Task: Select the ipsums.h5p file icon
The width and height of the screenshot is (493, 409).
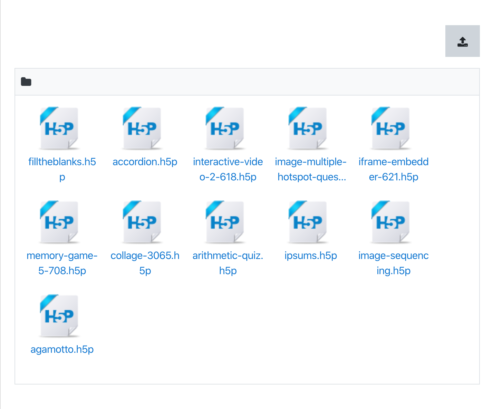Action: pyautogui.click(x=308, y=222)
